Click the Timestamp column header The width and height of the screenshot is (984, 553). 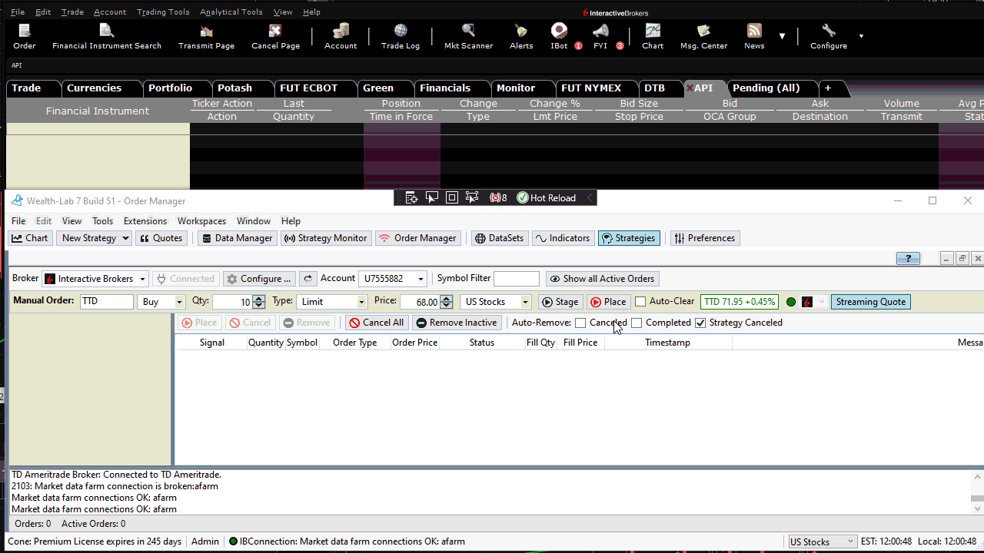[x=667, y=343]
